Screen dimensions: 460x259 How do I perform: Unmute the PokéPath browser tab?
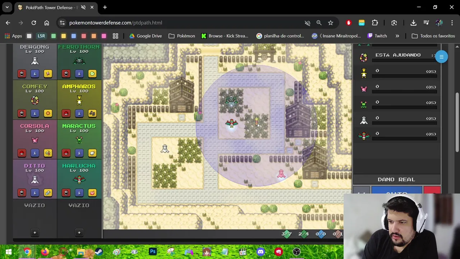click(x=83, y=7)
